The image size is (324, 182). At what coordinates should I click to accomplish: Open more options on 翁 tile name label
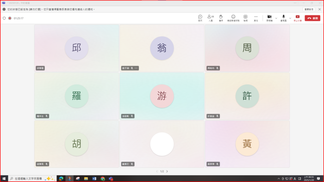136,68
